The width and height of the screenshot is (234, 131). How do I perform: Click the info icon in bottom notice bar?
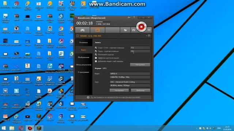(88, 98)
